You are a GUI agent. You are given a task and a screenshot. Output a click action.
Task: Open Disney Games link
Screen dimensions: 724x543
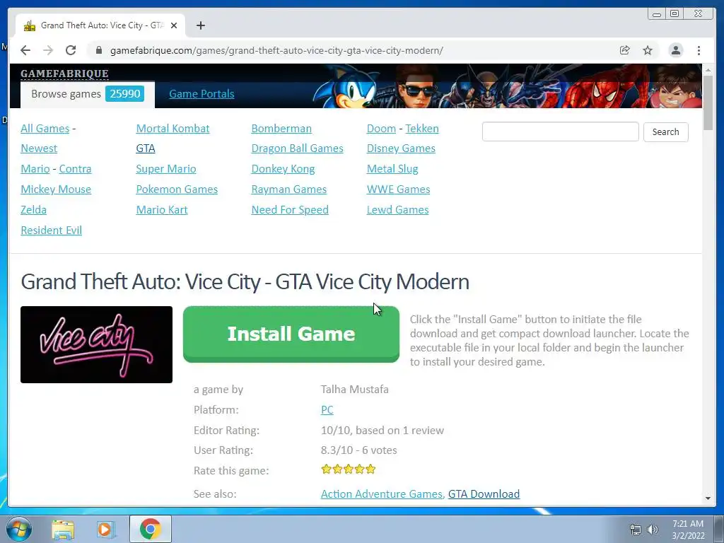pos(401,148)
